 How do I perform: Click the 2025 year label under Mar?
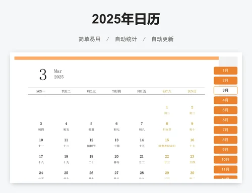(59, 77)
